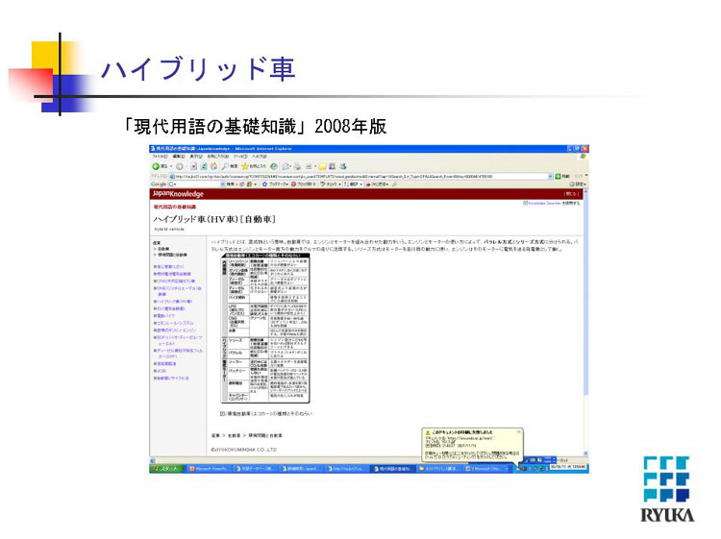This screenshot has height=539, width=721.
Task: Close the yellow print-failure balloon
Action: click(x=519, y=432)
